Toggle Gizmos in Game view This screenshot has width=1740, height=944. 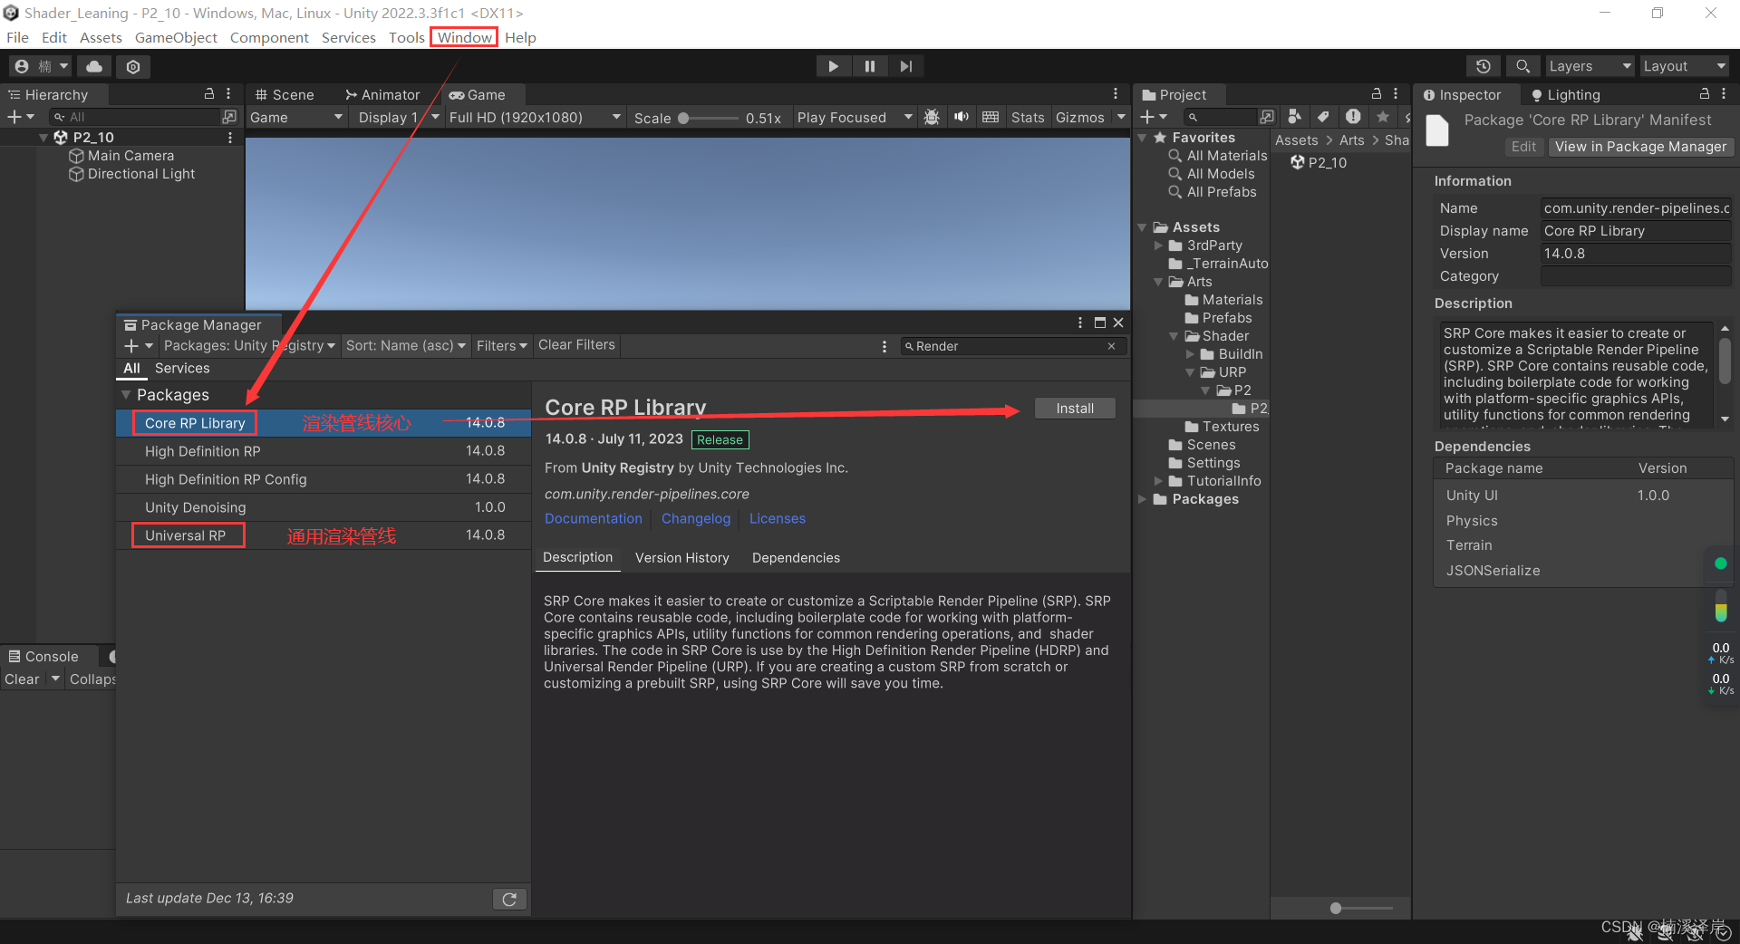(x=1080, y=118)
